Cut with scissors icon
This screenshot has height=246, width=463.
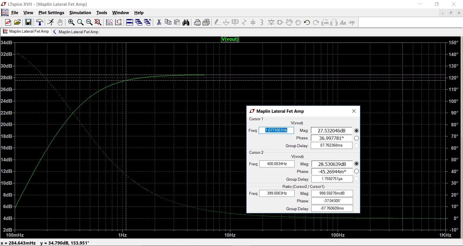(x=159, y=22)
